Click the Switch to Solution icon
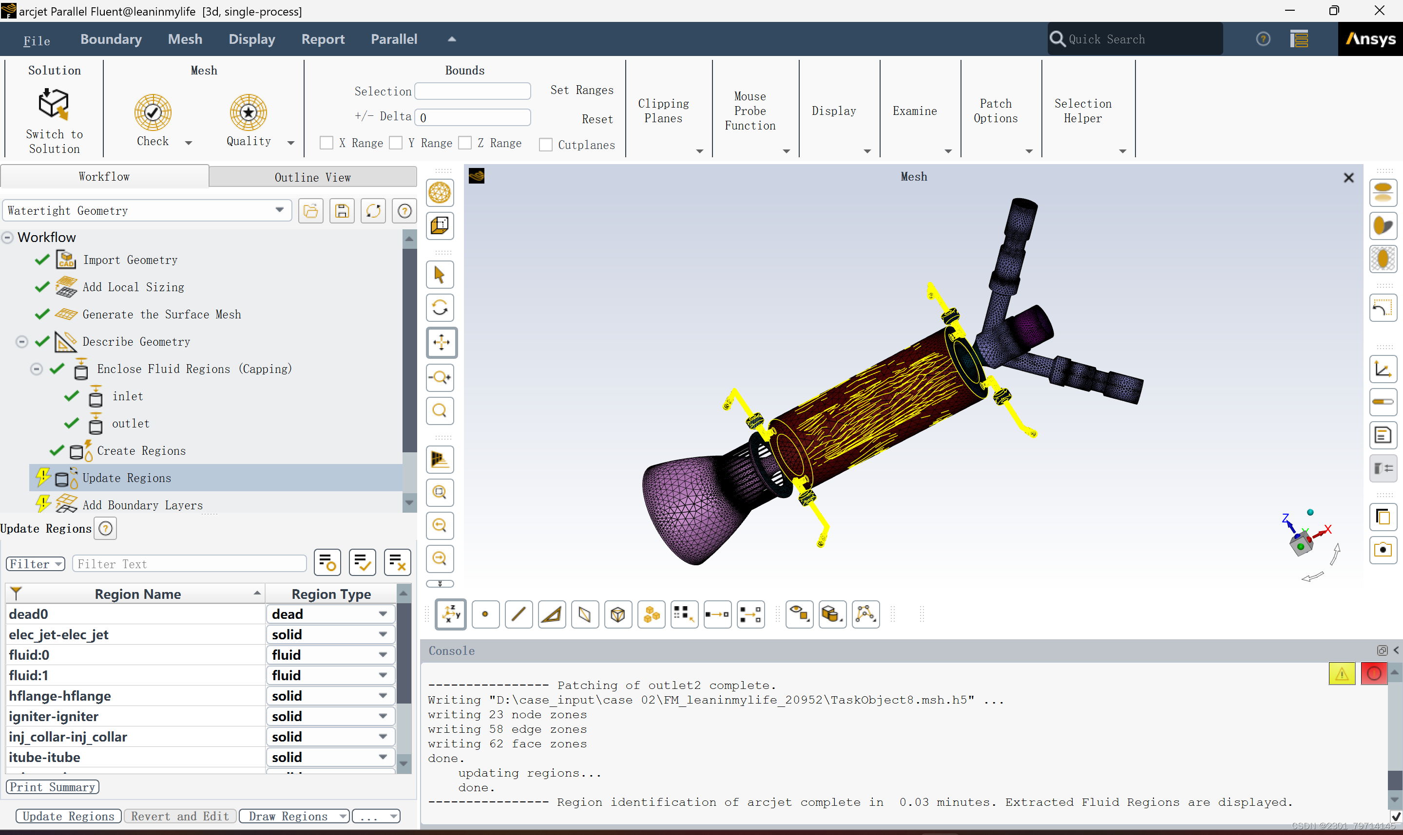The image size is (1403, 835). pos(54,104)
